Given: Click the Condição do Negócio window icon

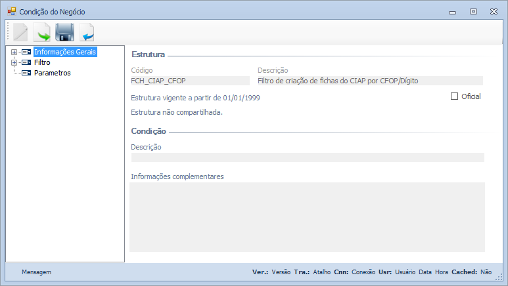Looking at the screenshot, I should 12,12.
